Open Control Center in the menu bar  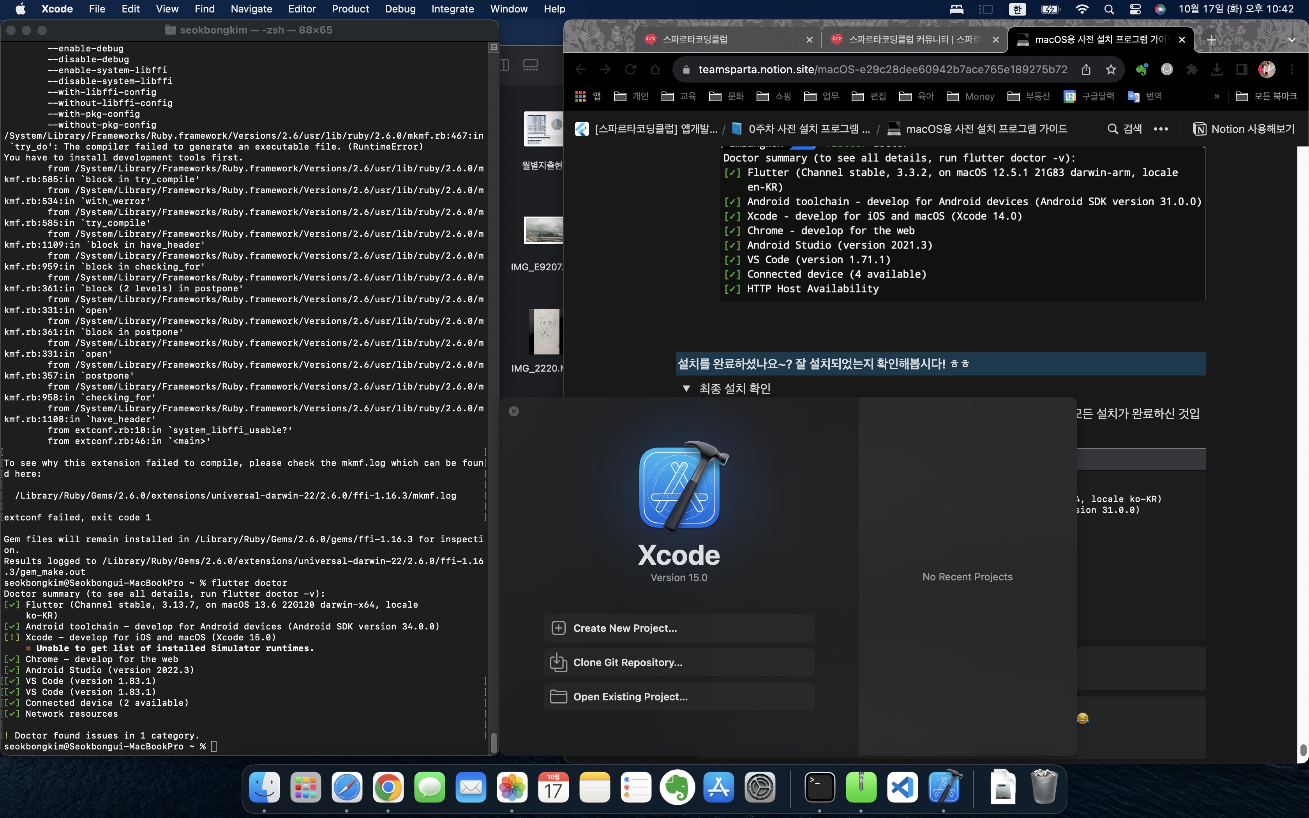coord(1135,9)
